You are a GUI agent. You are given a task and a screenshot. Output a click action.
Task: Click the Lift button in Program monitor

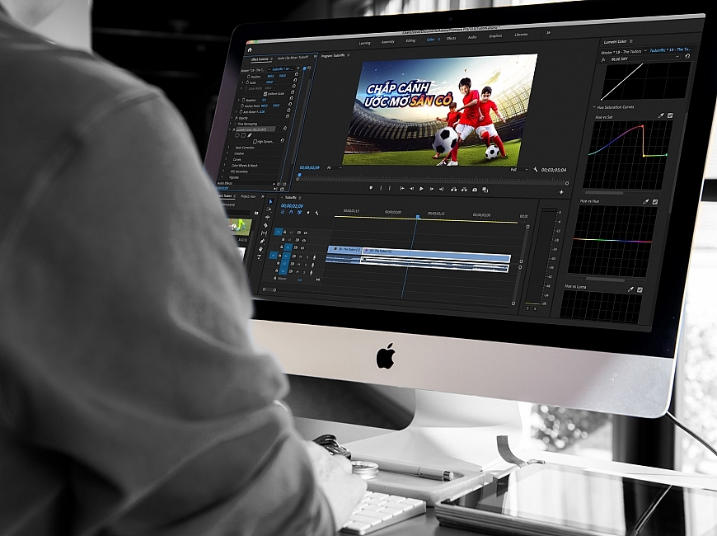point(453,189)
